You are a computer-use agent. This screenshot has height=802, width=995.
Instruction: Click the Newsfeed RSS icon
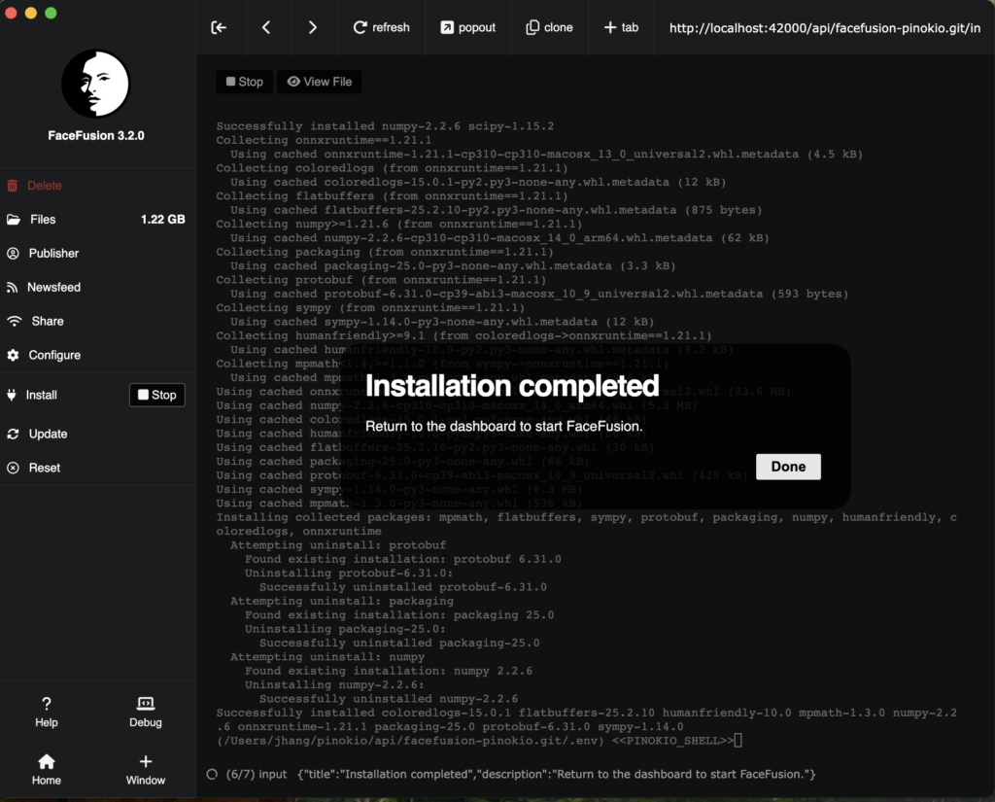pyautogui.click(x=12, y=288)
